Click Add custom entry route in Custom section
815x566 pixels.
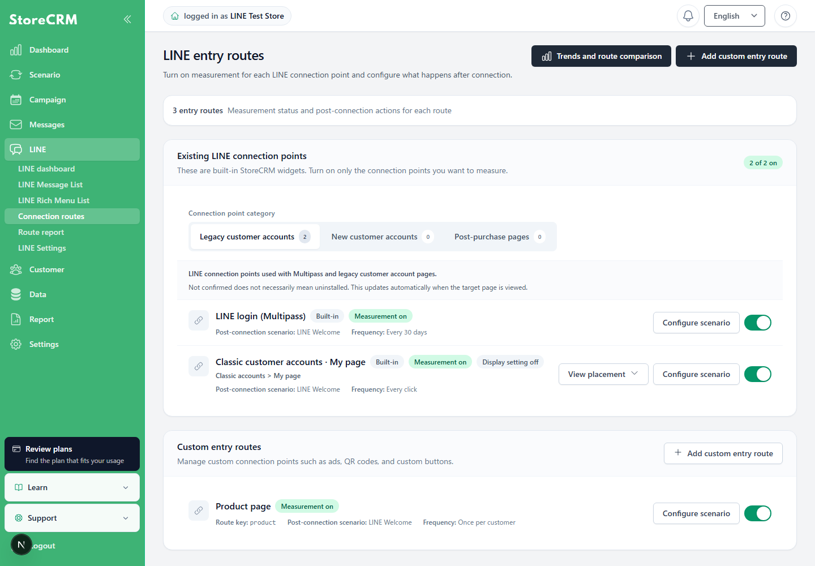[723, 453]
